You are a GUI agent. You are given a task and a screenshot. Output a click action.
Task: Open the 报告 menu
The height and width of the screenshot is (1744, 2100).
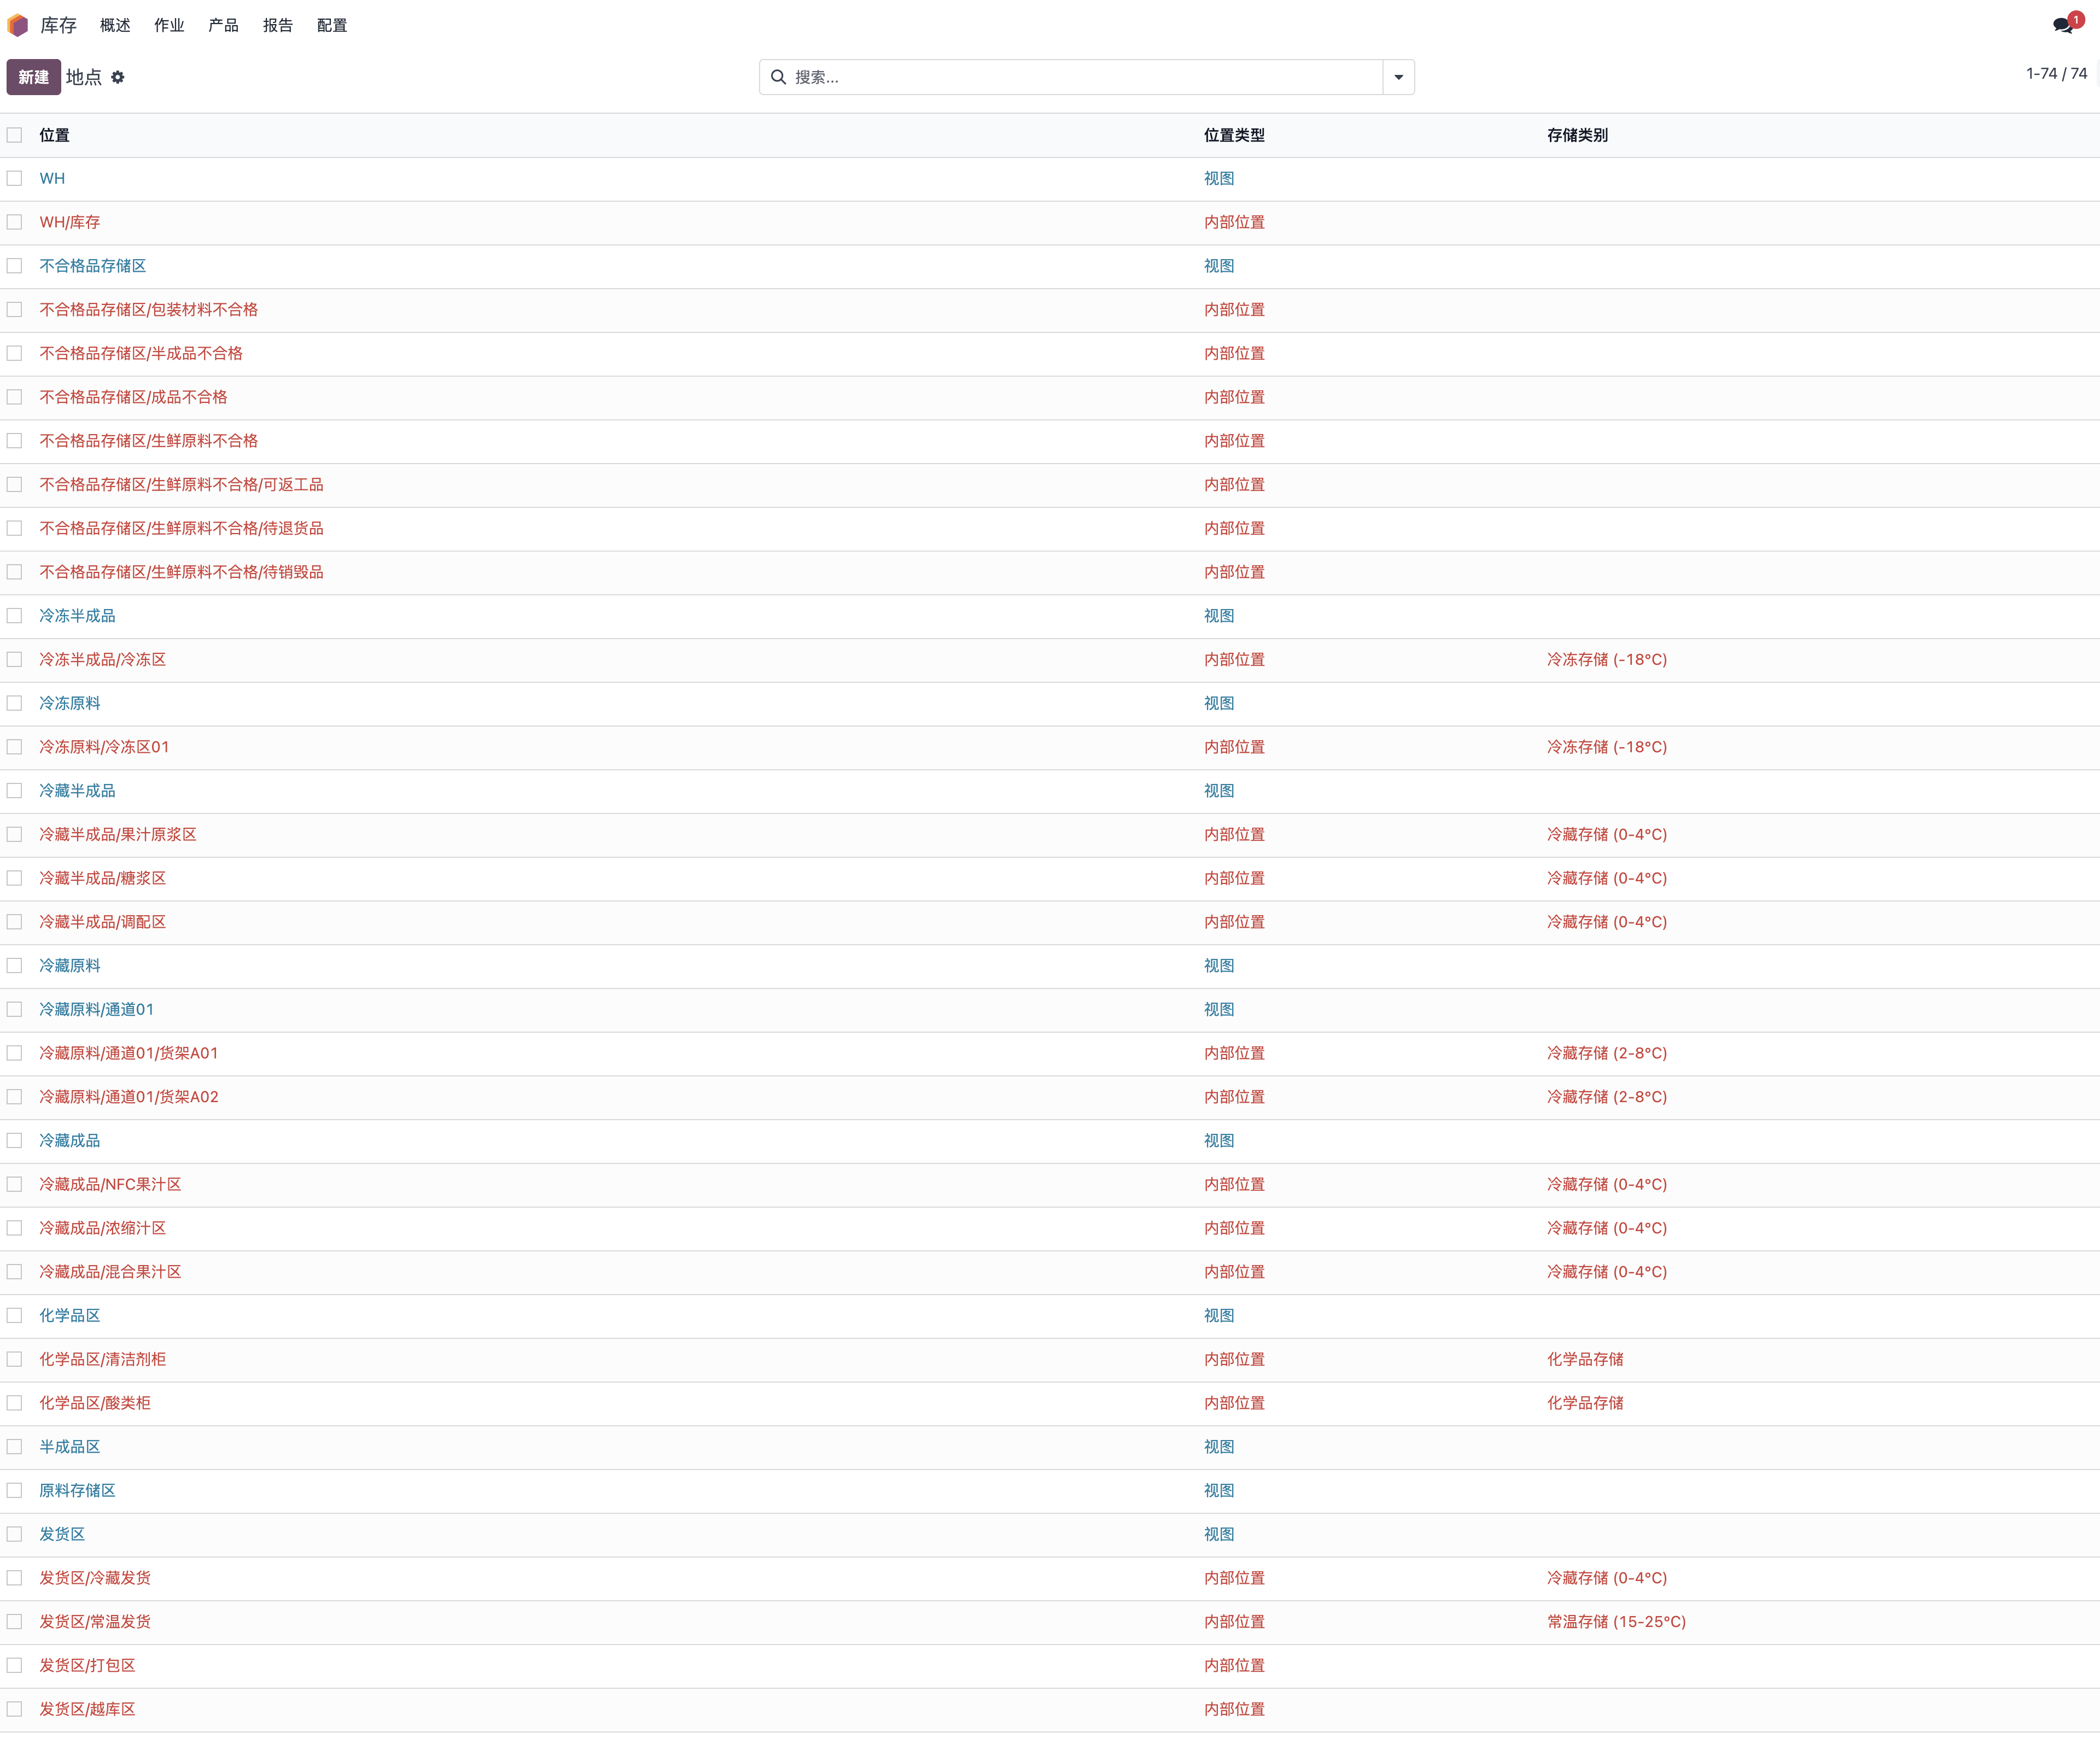pyautogui.click(x=278, y=25)
